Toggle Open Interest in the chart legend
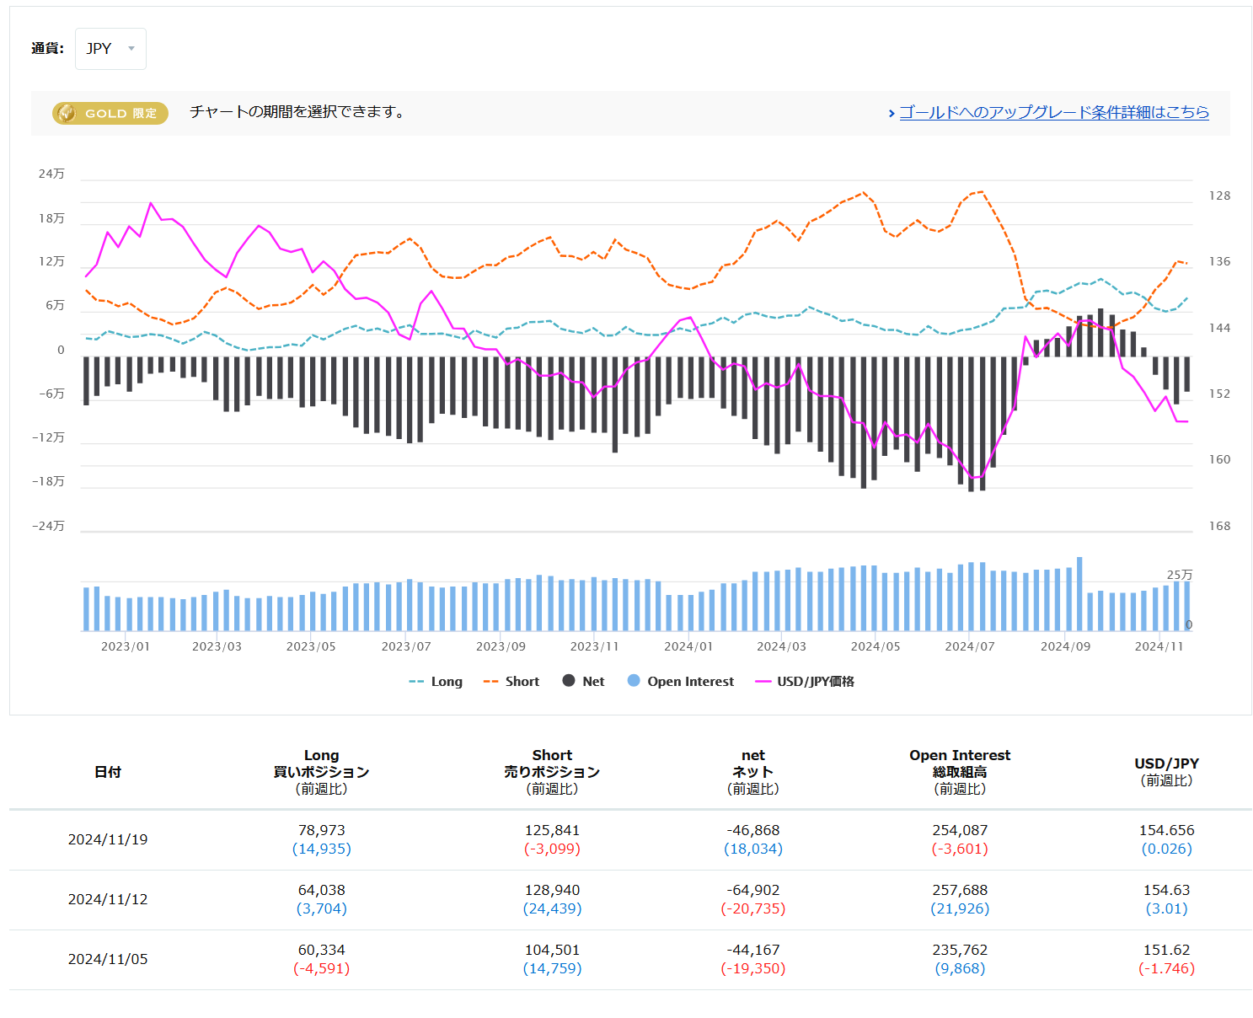The width and height of the screenshot is (1253, 1018). click(690, 682)
